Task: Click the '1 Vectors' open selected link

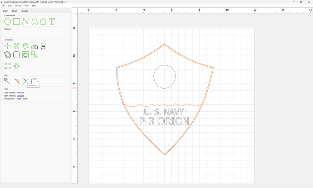Action: point(20,96)
